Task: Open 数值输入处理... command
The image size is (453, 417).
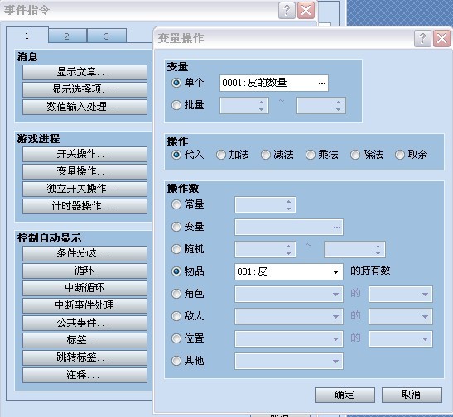Action: pyautogui.click(x=84, y=107)
